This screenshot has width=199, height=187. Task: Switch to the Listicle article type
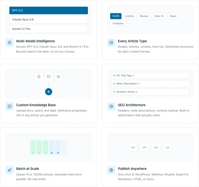(129, 16)
